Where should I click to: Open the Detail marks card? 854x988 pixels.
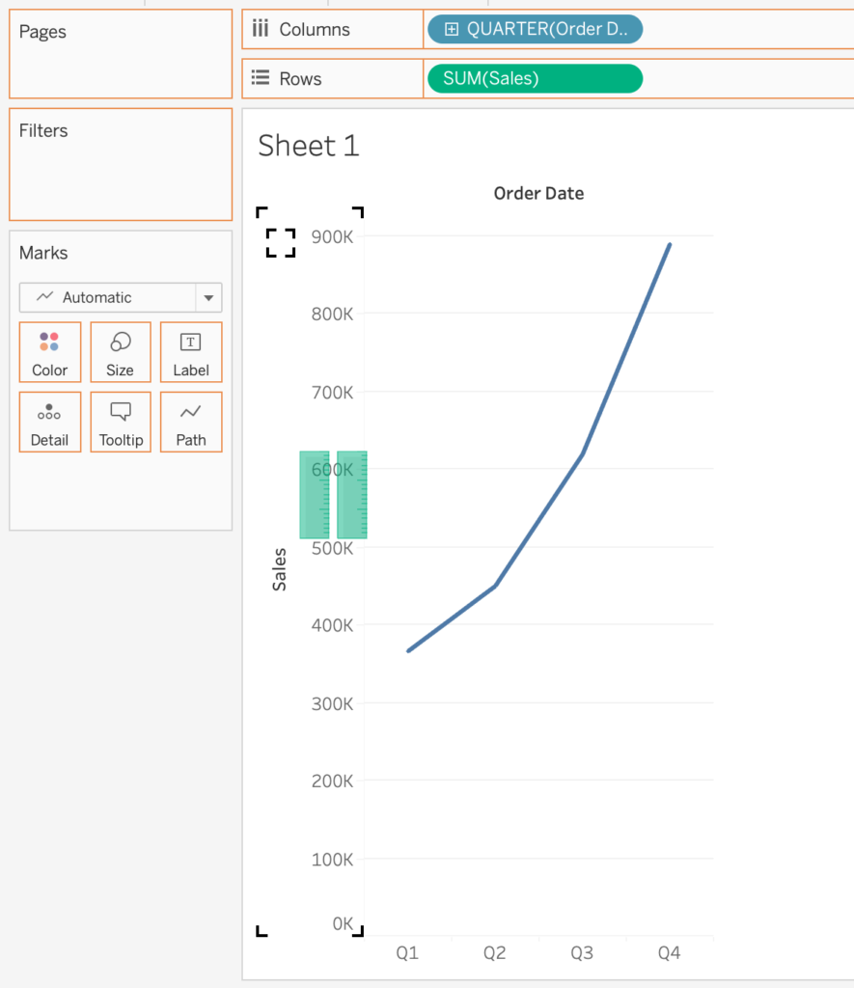[49, 423]
